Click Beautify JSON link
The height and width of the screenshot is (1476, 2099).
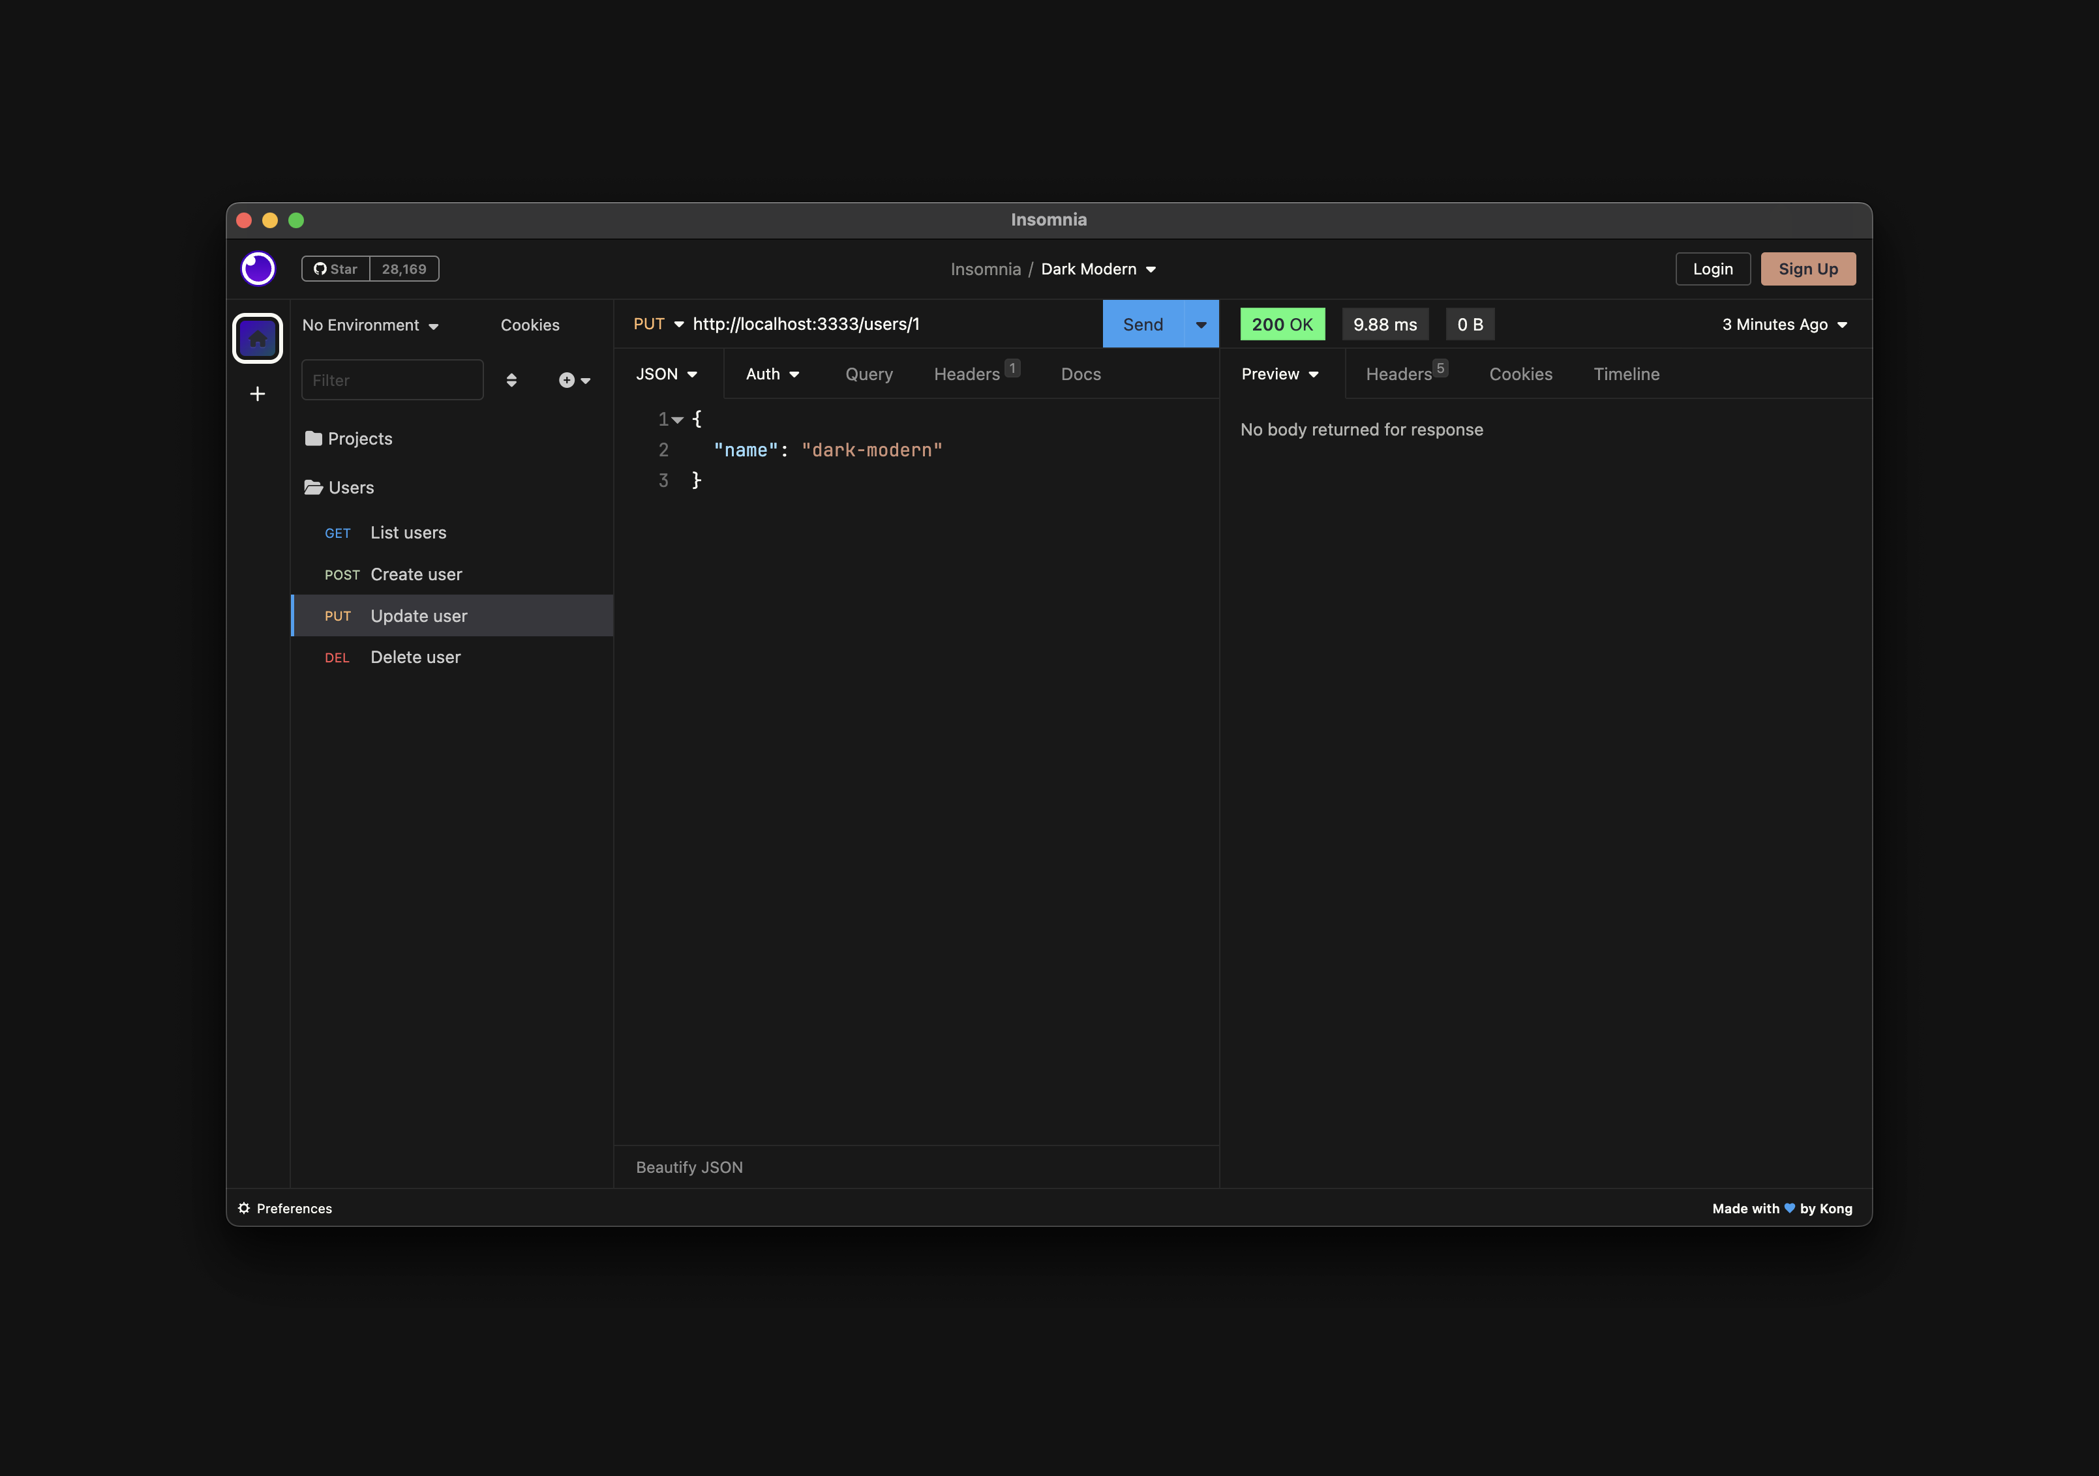tap(689, 1167)
